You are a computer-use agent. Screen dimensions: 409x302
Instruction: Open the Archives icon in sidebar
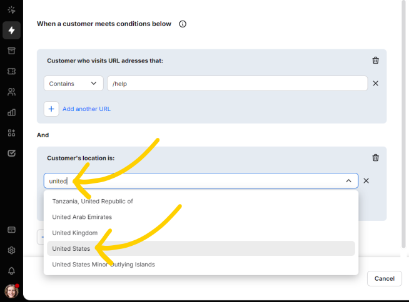[11, 51]
